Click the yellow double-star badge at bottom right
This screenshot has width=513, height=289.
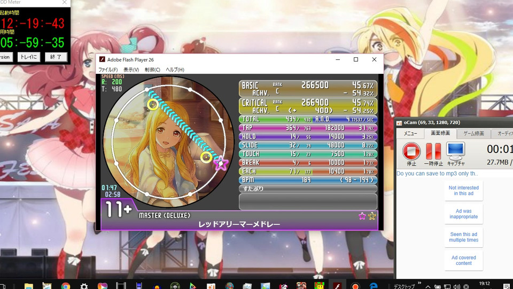pyautogui.click(x=372, y=216)
